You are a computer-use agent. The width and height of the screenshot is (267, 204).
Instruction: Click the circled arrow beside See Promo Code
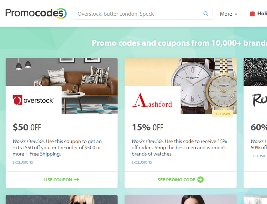coord(201,180)
